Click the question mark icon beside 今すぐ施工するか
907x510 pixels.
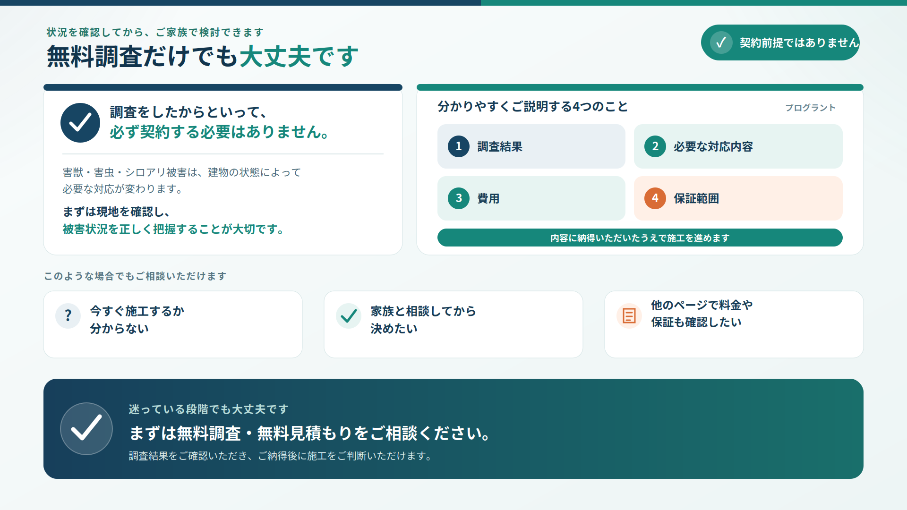pos(68,315)
